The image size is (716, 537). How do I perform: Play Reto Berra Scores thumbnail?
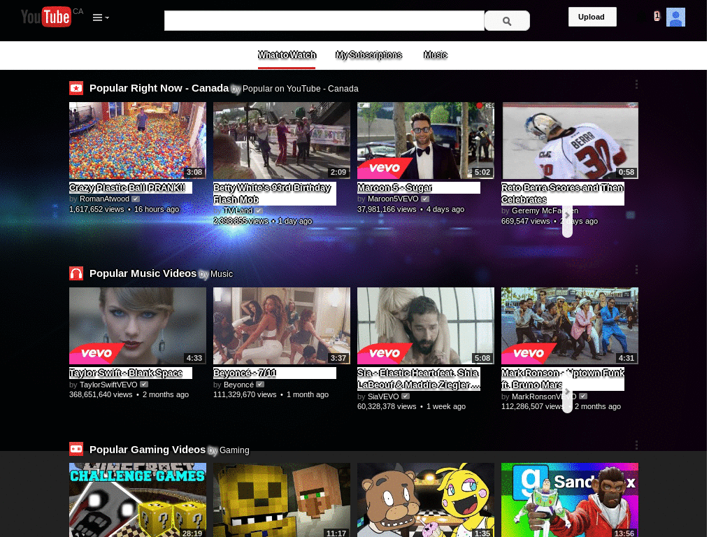pyautogui.click(x=570, y=141)
